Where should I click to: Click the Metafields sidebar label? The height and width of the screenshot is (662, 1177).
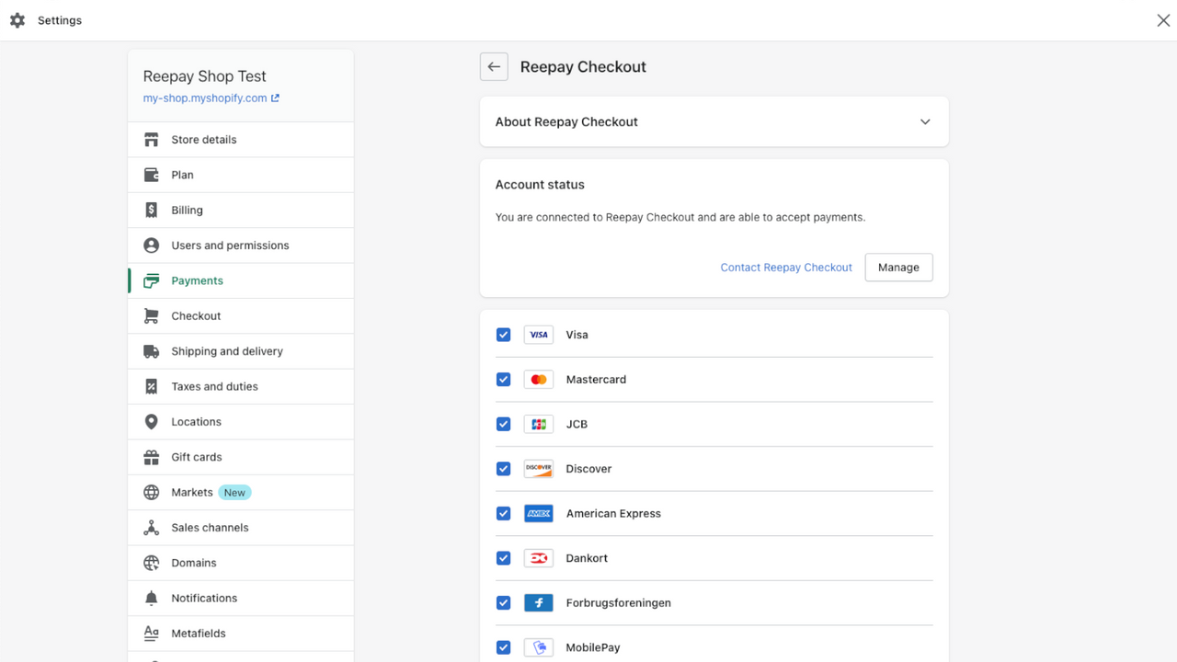coord(199,633)
